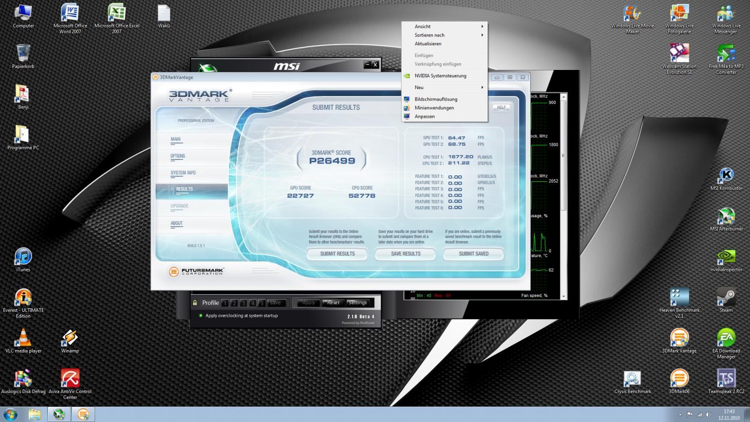Launch Webcam Station Evolution SE
The image size is (750, 422).
[x=679, y=59]
